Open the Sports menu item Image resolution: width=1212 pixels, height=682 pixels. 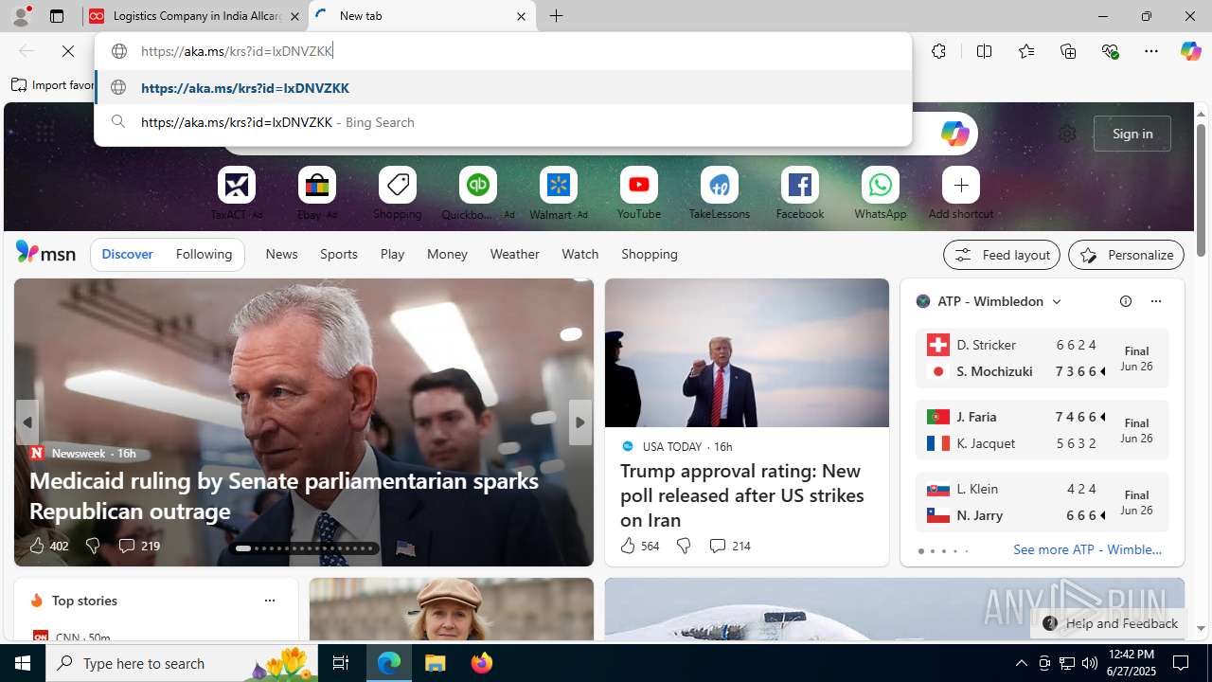pyautogui.click(x=339, y=254)
